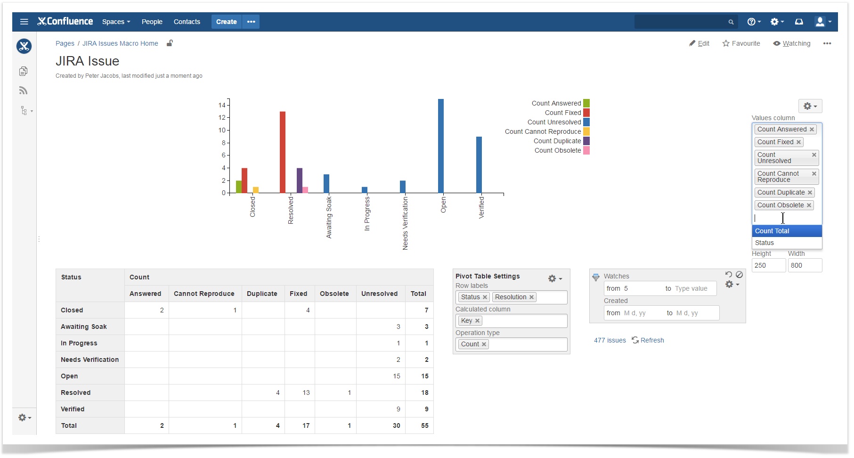
Task: Select Count Total from the dropdown list
Action: point(787,231)
